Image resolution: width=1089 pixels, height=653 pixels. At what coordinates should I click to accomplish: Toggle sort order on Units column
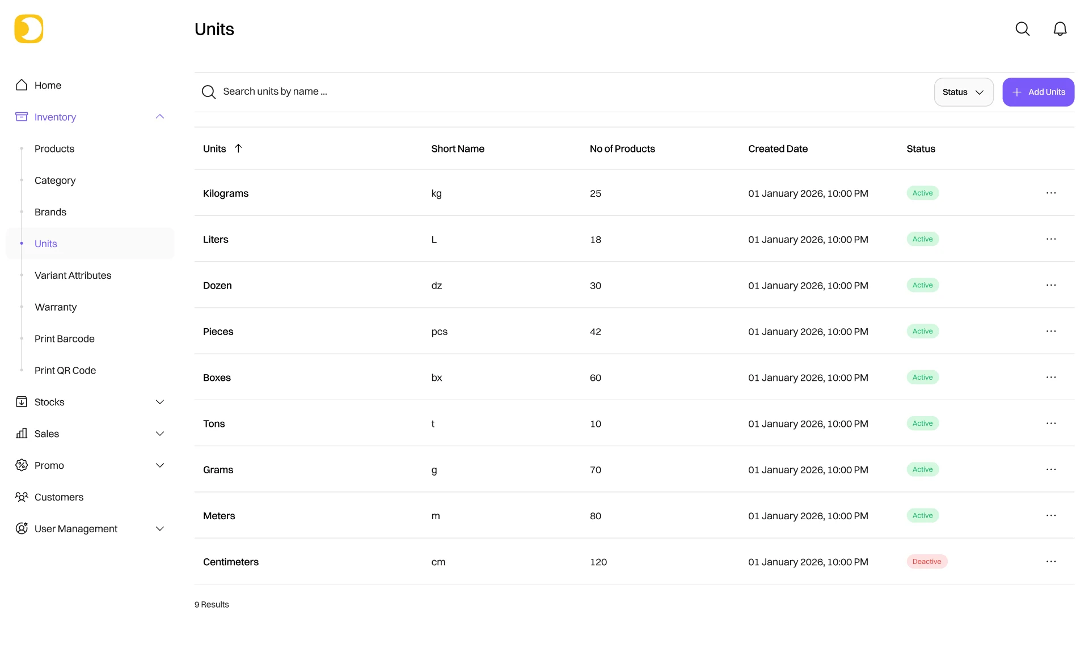pyautogui.click(x=238, y=148)
